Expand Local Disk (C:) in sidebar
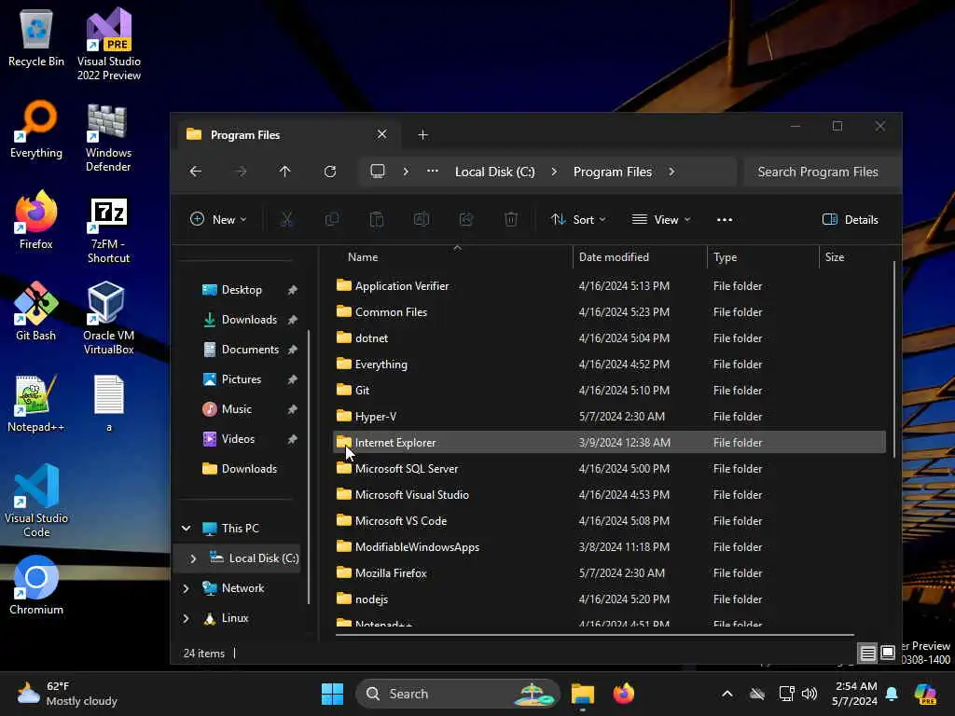This screenshot has width=955, height=716. pyautogui.click(x=193, y=558)
